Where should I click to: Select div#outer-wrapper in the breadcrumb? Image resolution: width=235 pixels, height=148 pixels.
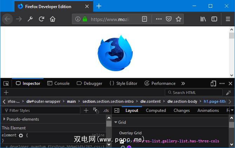pyautogui.click(x=43, y=102)
